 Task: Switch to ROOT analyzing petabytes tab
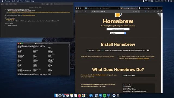[x=147, y=8]
